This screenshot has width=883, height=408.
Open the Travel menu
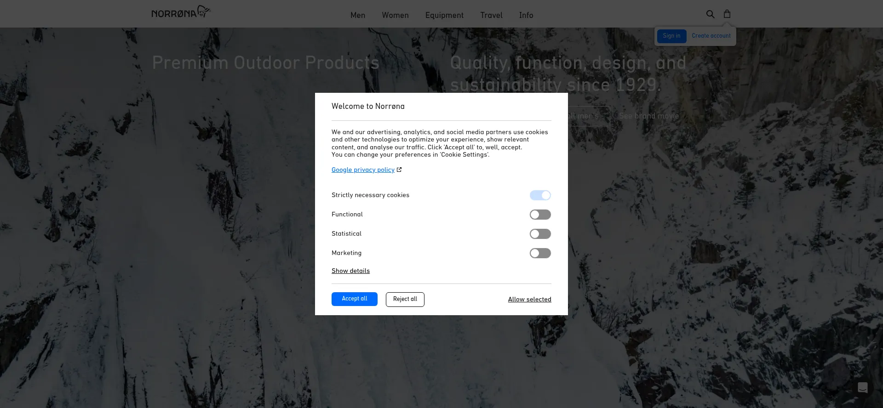tap(491, 15)
